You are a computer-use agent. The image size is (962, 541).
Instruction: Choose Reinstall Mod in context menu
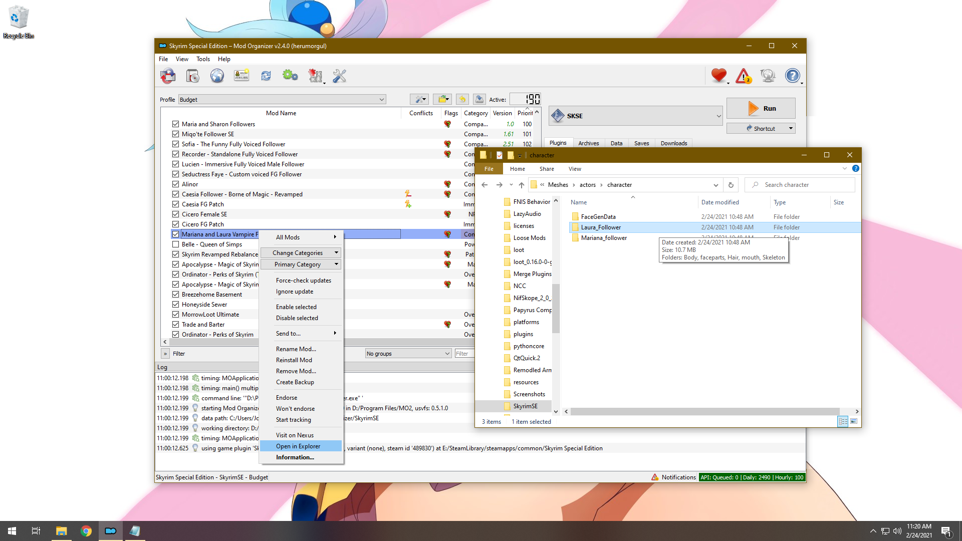301,360
